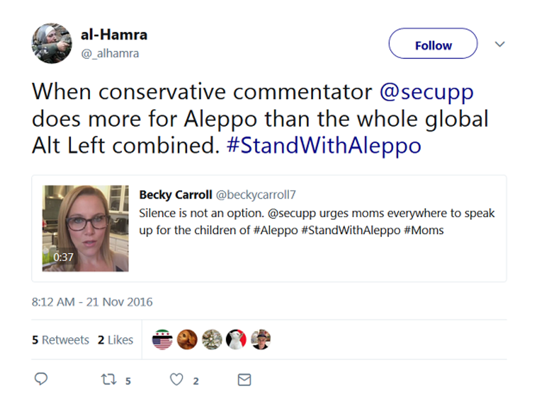Open the @secupp mention in the main tweet
The image size is (534, 401).
(x=426, y=92)
